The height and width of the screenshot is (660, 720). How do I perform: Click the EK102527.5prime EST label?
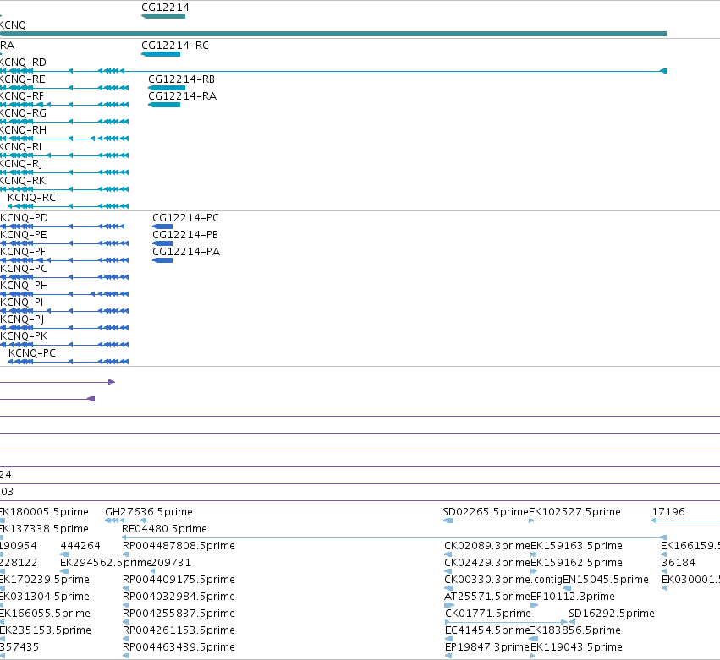click(574, 512)
